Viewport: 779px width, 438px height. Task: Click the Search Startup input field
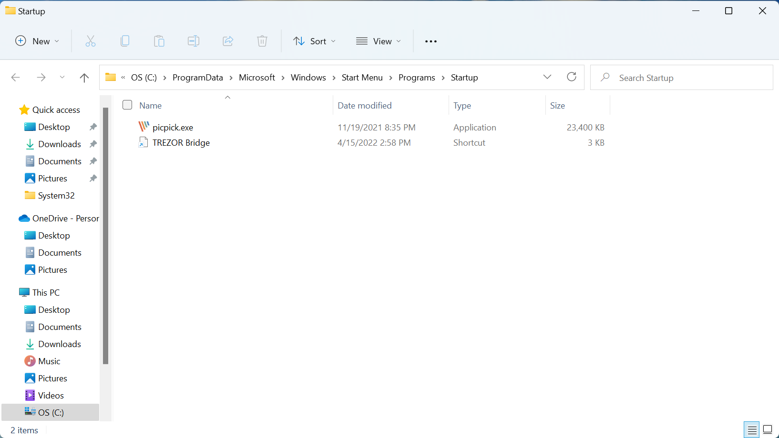click(x=667, y=77)
